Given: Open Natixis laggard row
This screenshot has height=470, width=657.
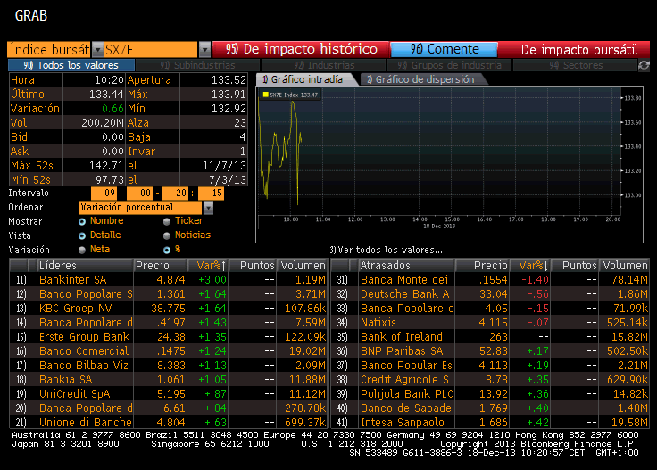Looking at the screenshot, I should [490, 322].
